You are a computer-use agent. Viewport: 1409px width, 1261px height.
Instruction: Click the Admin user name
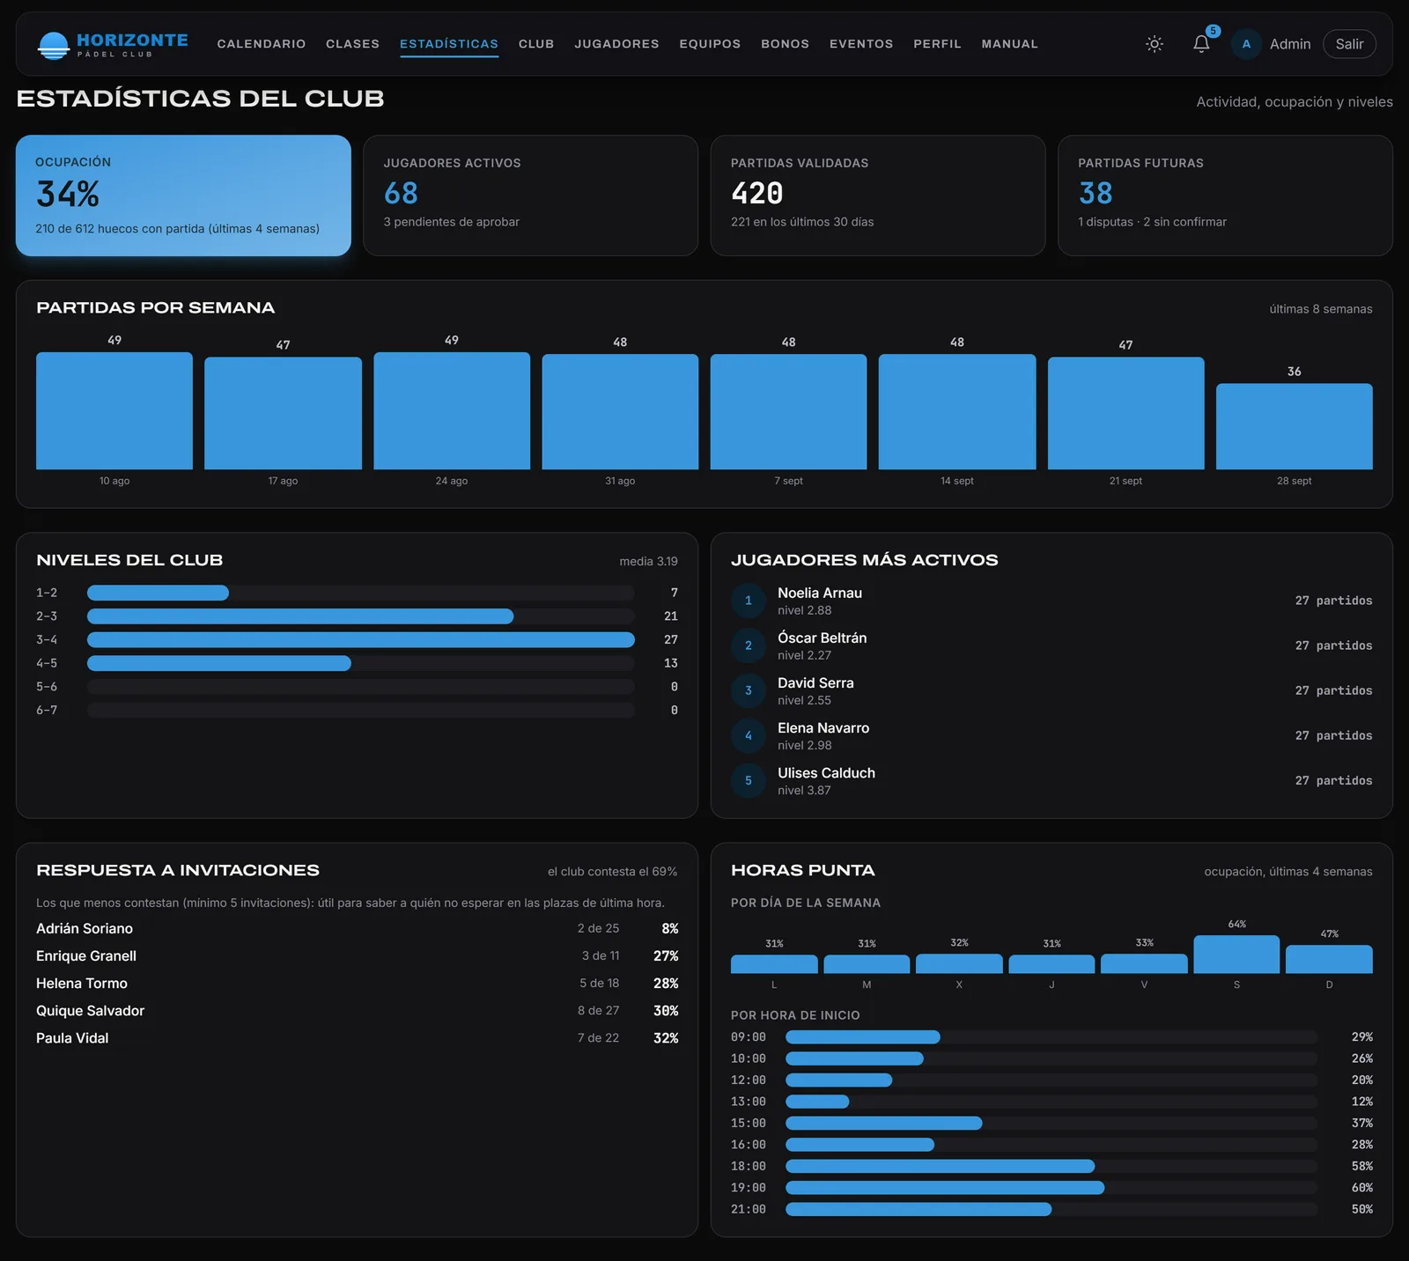pos(1290,44)
